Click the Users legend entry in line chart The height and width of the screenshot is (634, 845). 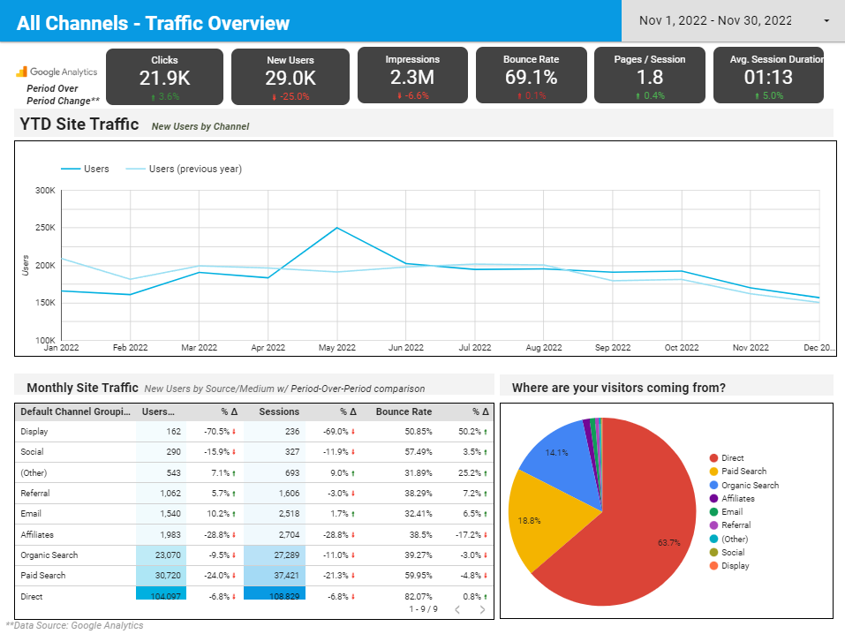[85, 169]
